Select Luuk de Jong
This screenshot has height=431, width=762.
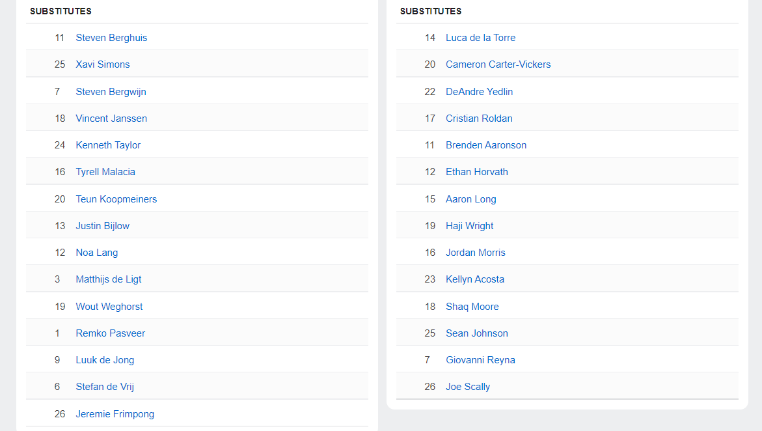(105, 360)
